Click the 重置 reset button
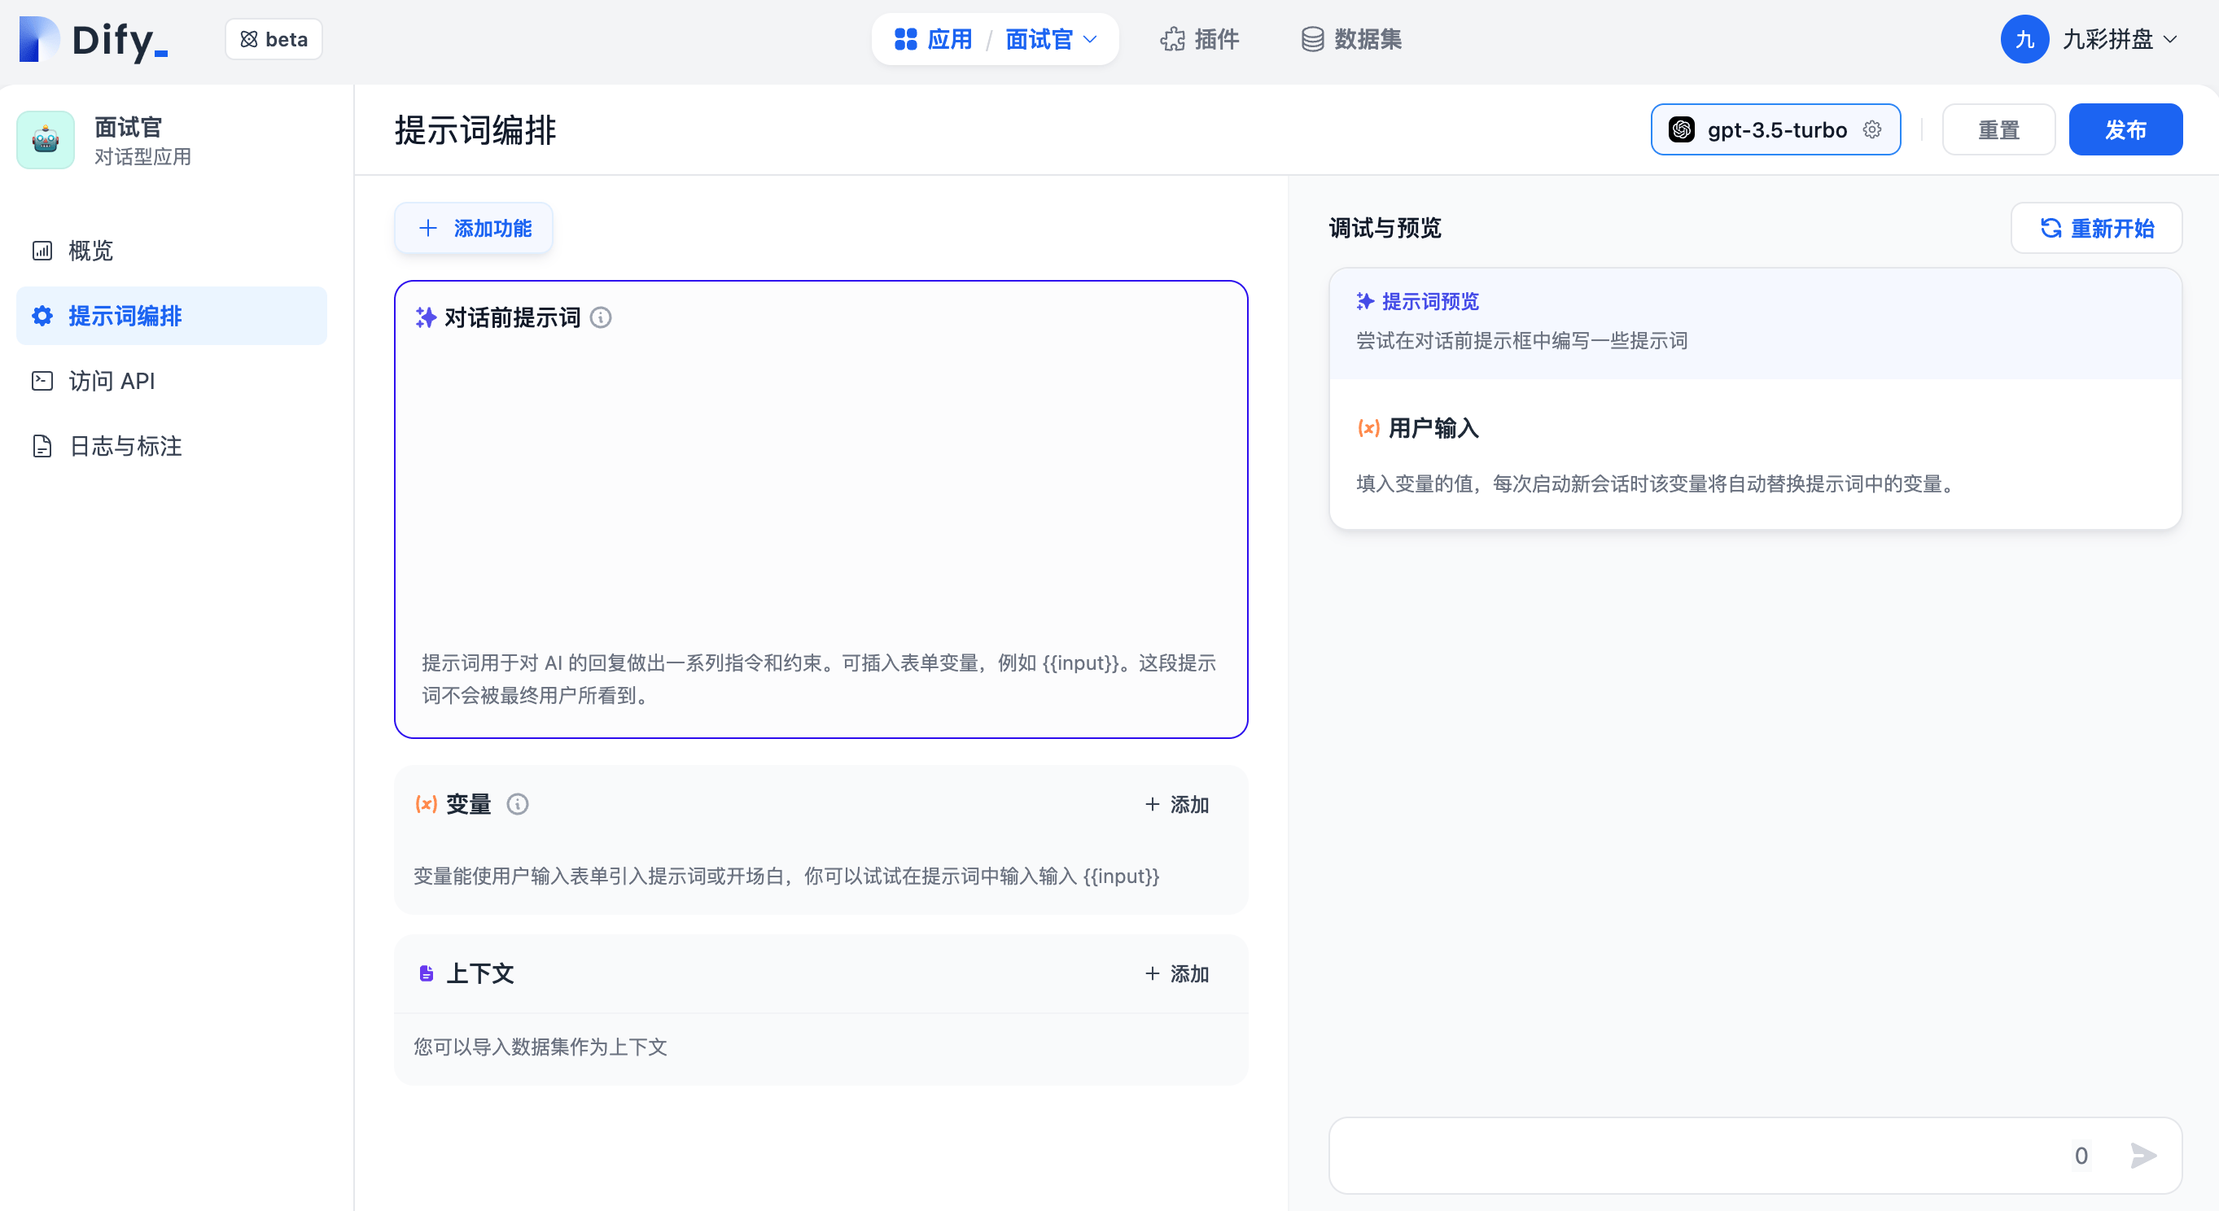 tap(1998, 129)
